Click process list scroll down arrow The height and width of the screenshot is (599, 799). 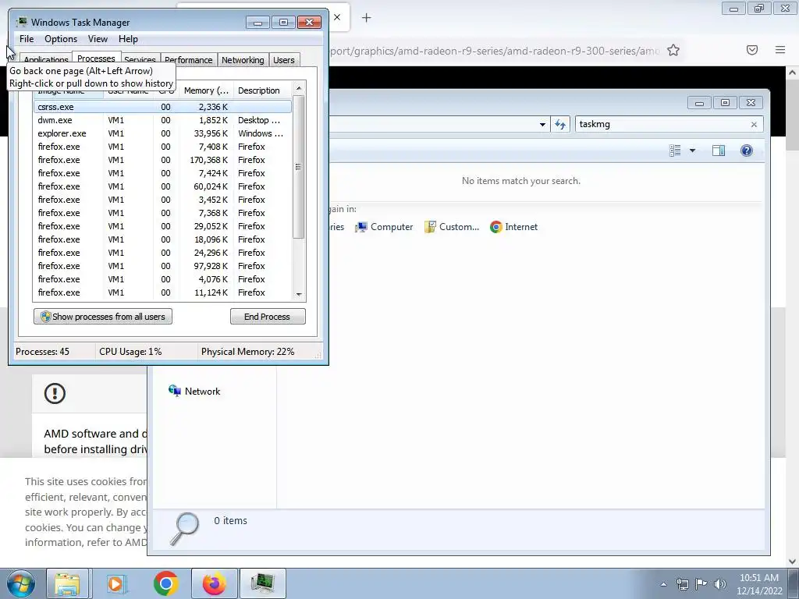point(299,294)
